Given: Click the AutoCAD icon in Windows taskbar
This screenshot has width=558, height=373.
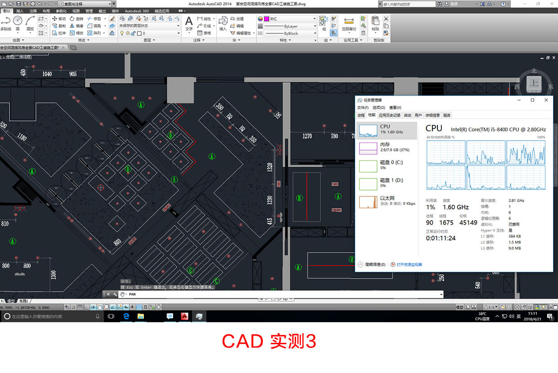Looking at the screenshot, I should pyautogui.click(x=184, y=316).
